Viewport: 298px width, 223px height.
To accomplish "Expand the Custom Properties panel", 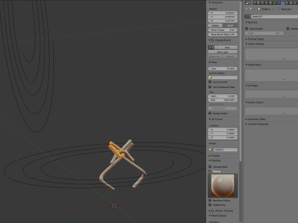I will (x=246, y=124).
